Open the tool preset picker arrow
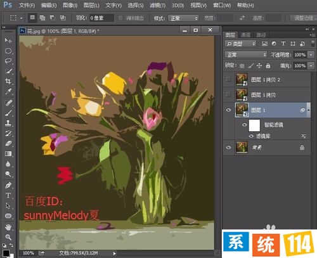The image size is (317, 258). 22,18
